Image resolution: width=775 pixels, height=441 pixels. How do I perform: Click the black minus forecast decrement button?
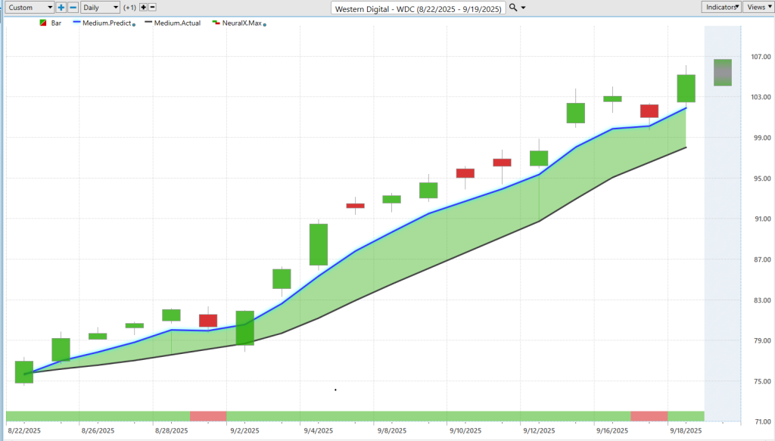tap(152, 7)
